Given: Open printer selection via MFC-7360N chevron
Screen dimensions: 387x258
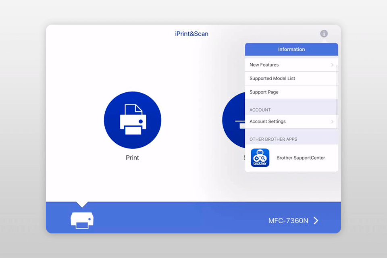Looking at the screenshot, I should tap(316, 221).
